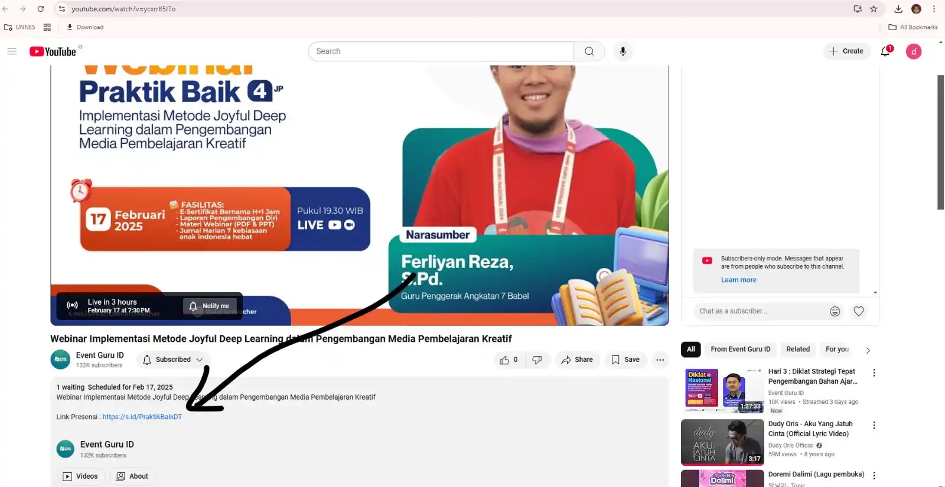
Task: Open Dudy Oris Official channel link
Action: pos(791,446)
